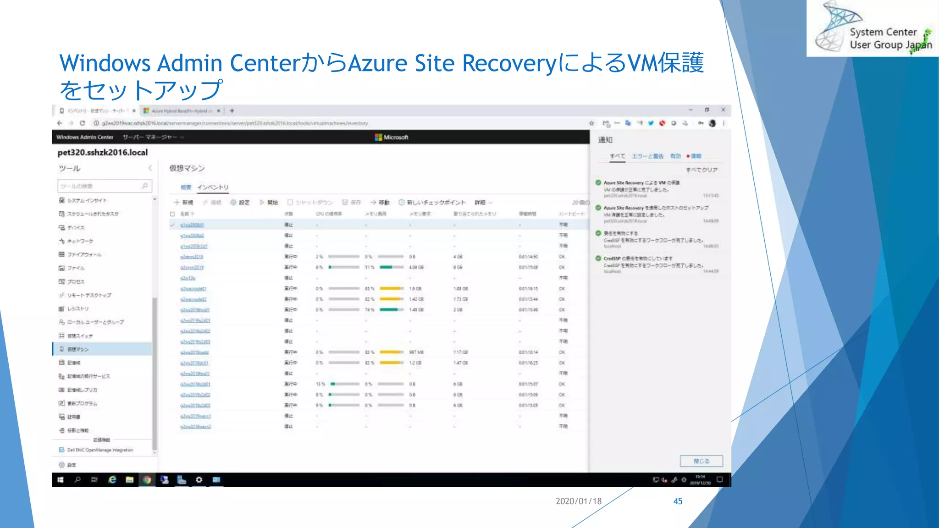Image resolution: width=939 pixels, height=528 pixels.
Task: Click the 31% memory bar in the 4.08 GB row
Action: point(391,267)
